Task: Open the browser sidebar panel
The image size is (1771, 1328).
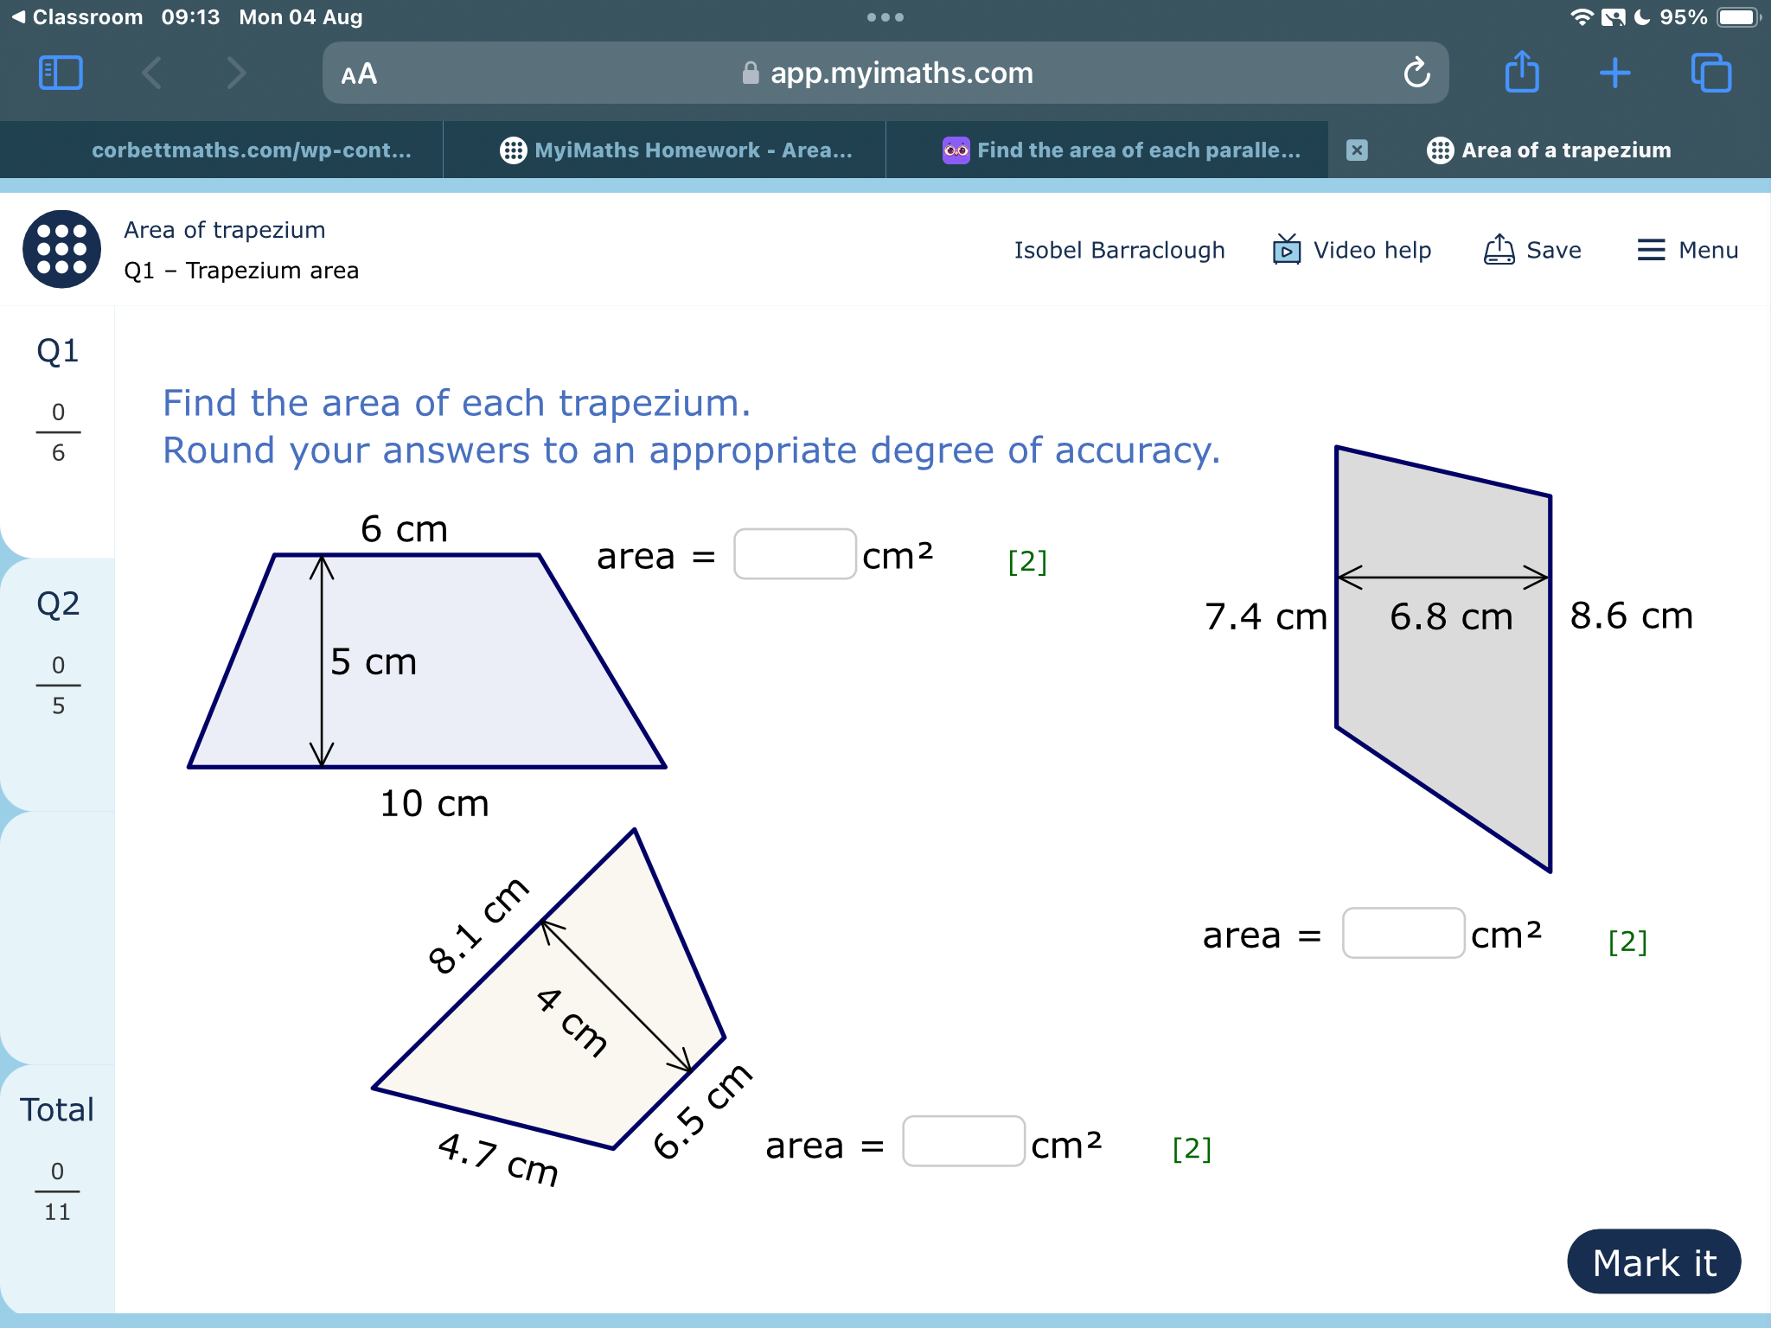Action: [x=61, y=73]
